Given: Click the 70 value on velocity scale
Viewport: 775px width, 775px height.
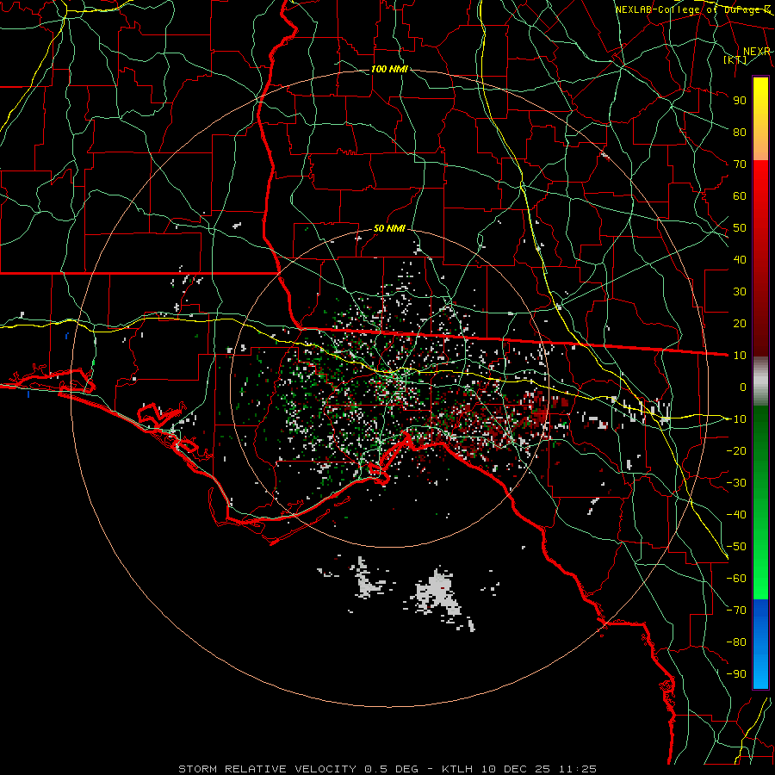Looking at the screenshot, I should (x=740, y=164).
